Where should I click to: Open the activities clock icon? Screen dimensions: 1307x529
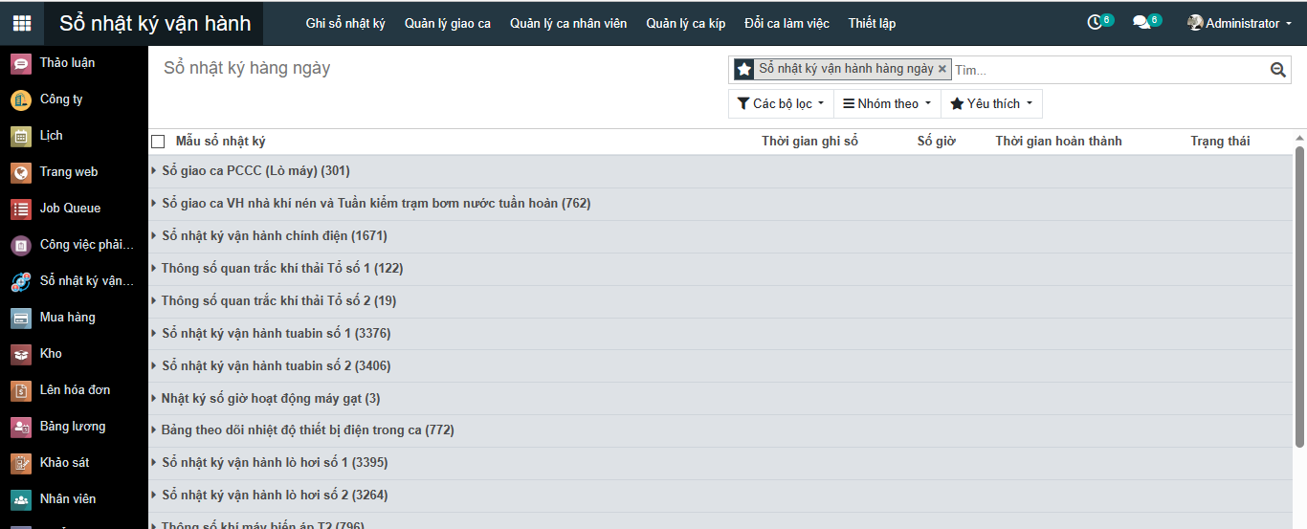pyautogui.click(x=1095, y=23)
